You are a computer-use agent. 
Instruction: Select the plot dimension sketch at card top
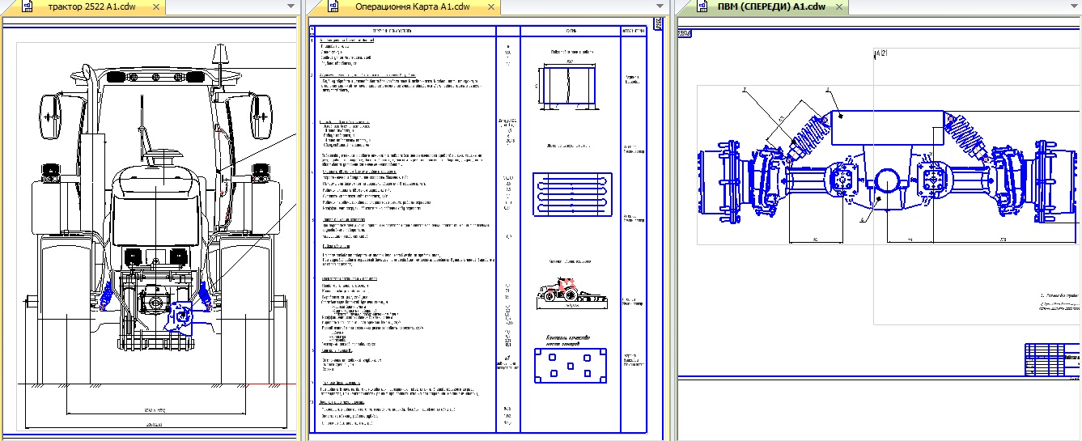(569, 85)
